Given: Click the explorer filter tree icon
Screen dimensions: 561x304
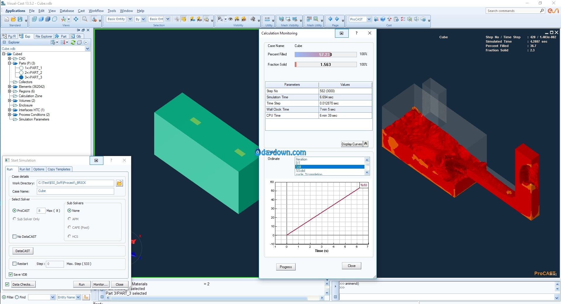Looking at the screenshot, I should point(53,42).
